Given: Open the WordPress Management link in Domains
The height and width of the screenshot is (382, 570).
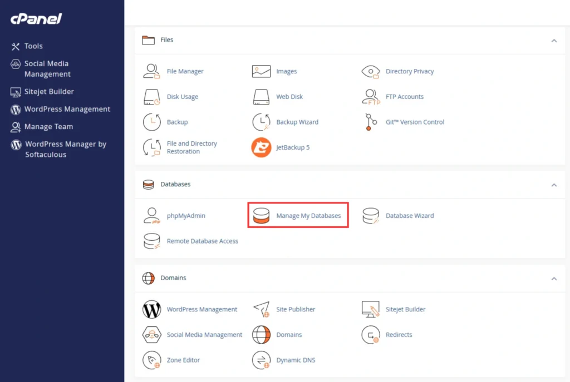Looking at the screenshot, I should click(x=202, y=309).
